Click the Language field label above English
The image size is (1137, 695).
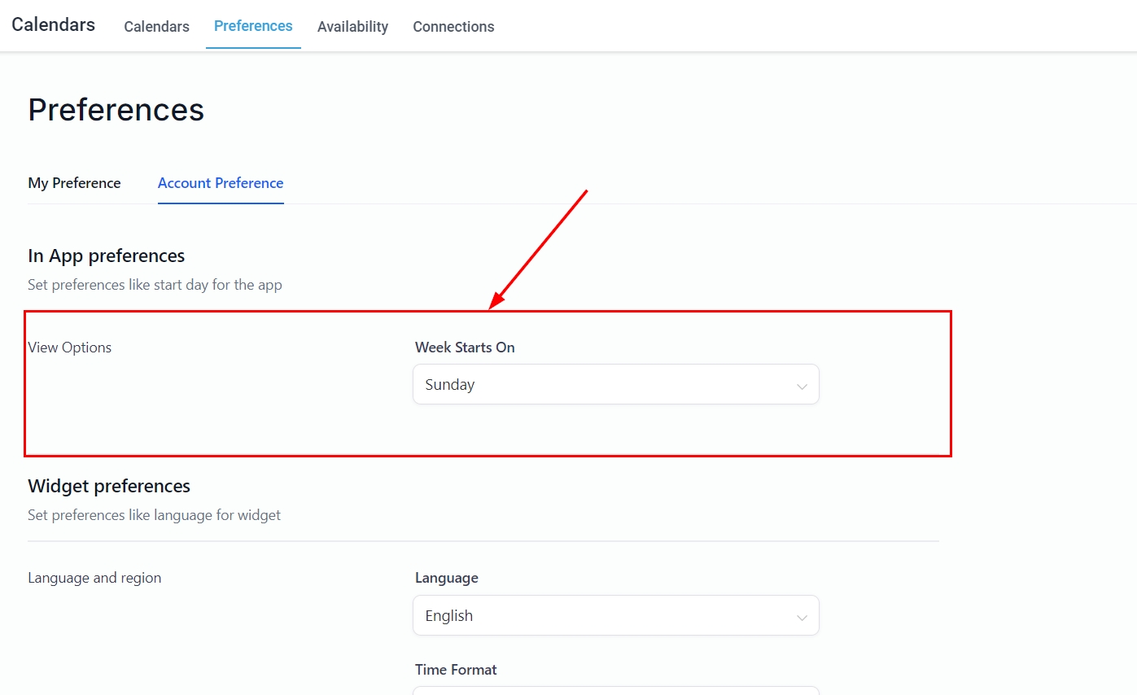tap(447, 578)
